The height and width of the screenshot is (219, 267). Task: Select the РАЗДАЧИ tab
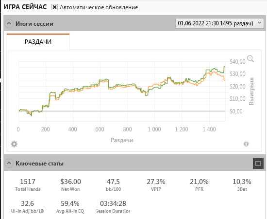(38, 42)
